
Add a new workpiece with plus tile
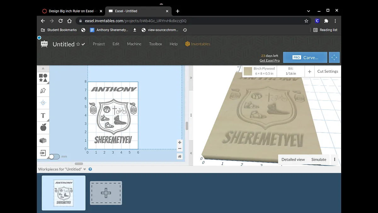(x=106, y=193)
